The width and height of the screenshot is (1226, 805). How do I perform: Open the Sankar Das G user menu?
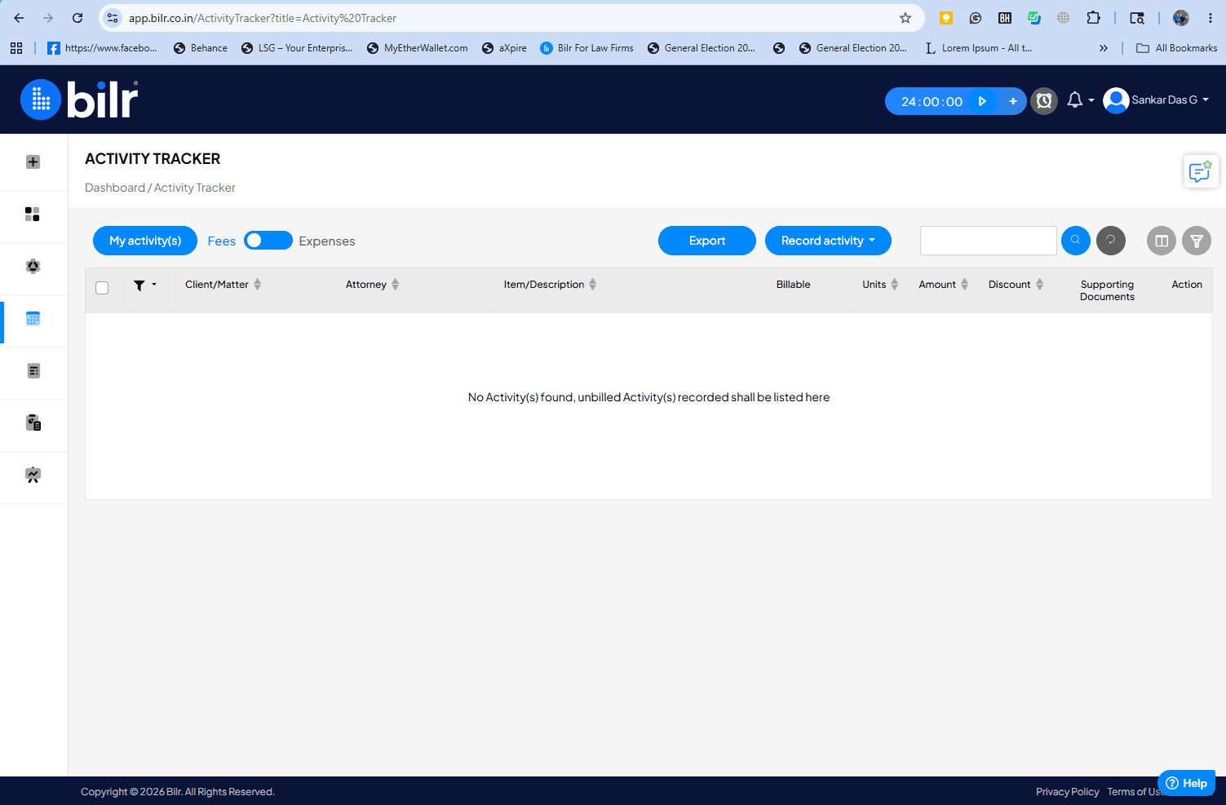[x=1156, y=100]
